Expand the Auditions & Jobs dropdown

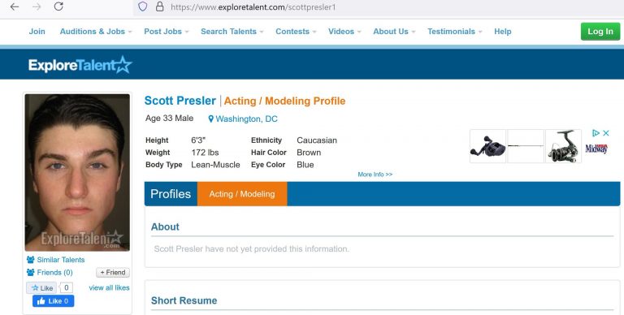pos(96,32)
